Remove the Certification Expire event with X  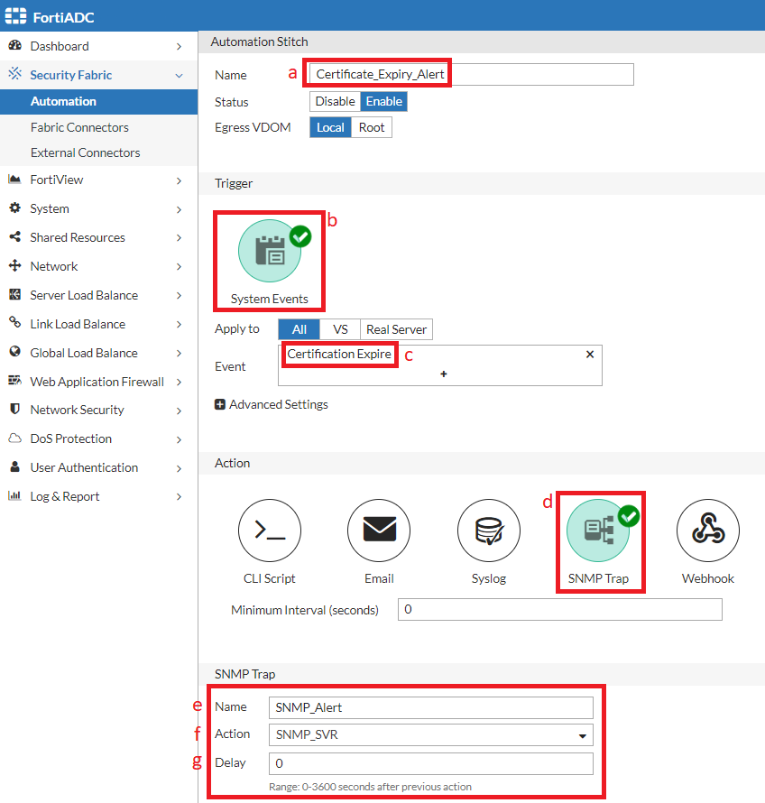point(590,355)
